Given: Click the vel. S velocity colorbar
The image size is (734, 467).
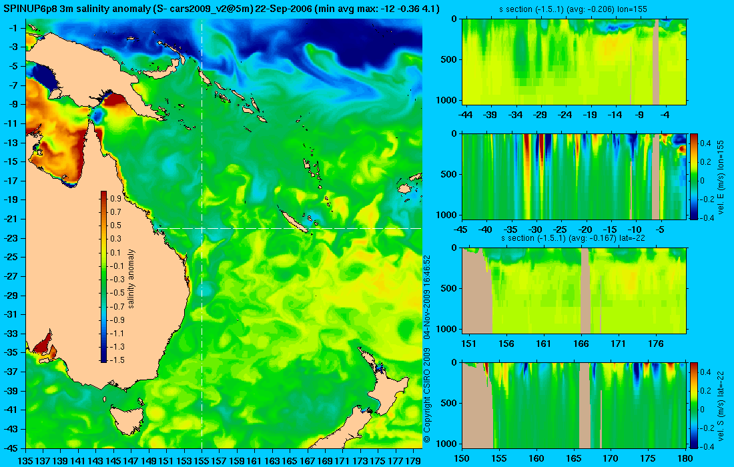Looking at the screenshot, I should point(693,405).
